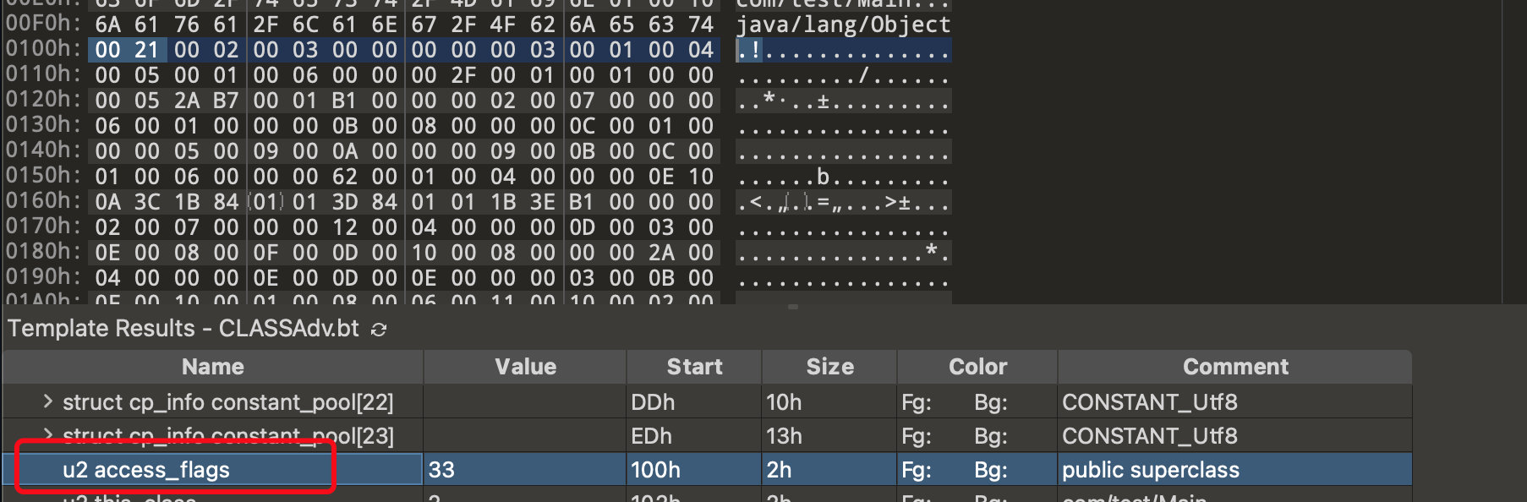Click the panel splitter handle above Template Results
This screenshot has width=1527, height=502.
(x=792, y=307)
